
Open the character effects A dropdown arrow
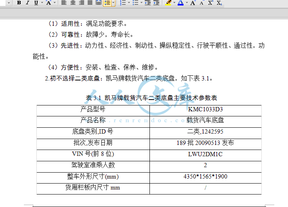point(54,3)
